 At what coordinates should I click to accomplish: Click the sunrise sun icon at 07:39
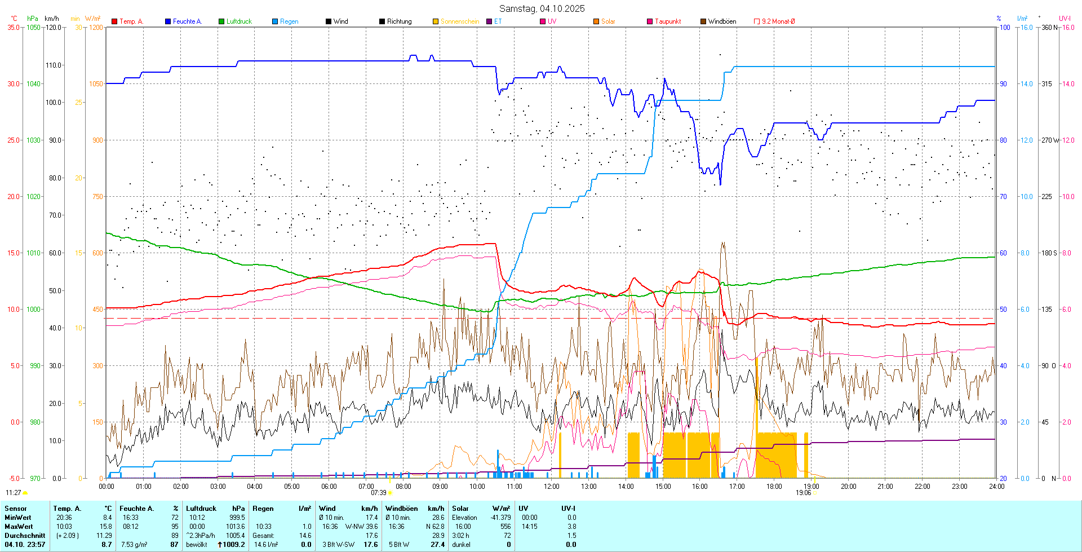tap(391, 493)
